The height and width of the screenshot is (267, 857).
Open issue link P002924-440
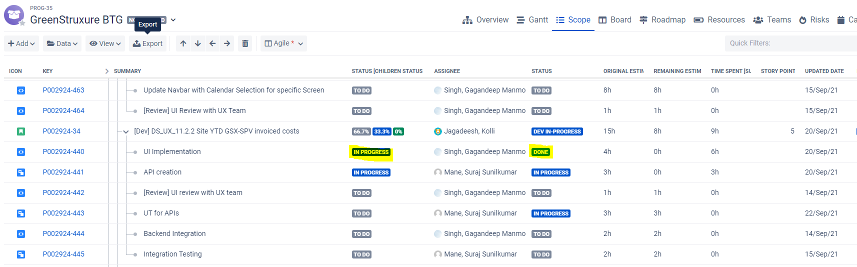[x=63, y=151]
